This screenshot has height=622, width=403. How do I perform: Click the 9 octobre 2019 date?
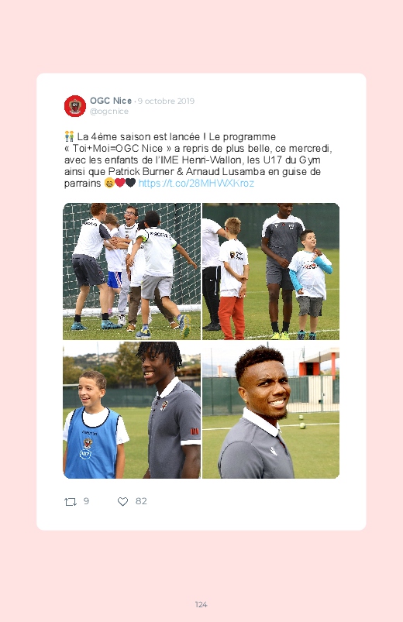click(166, 101)
